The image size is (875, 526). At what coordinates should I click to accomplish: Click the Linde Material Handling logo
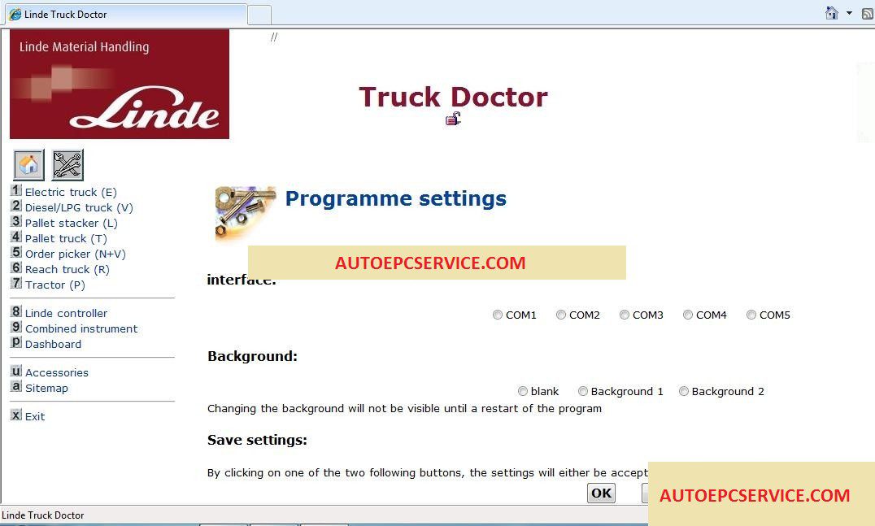pos(120,85)
